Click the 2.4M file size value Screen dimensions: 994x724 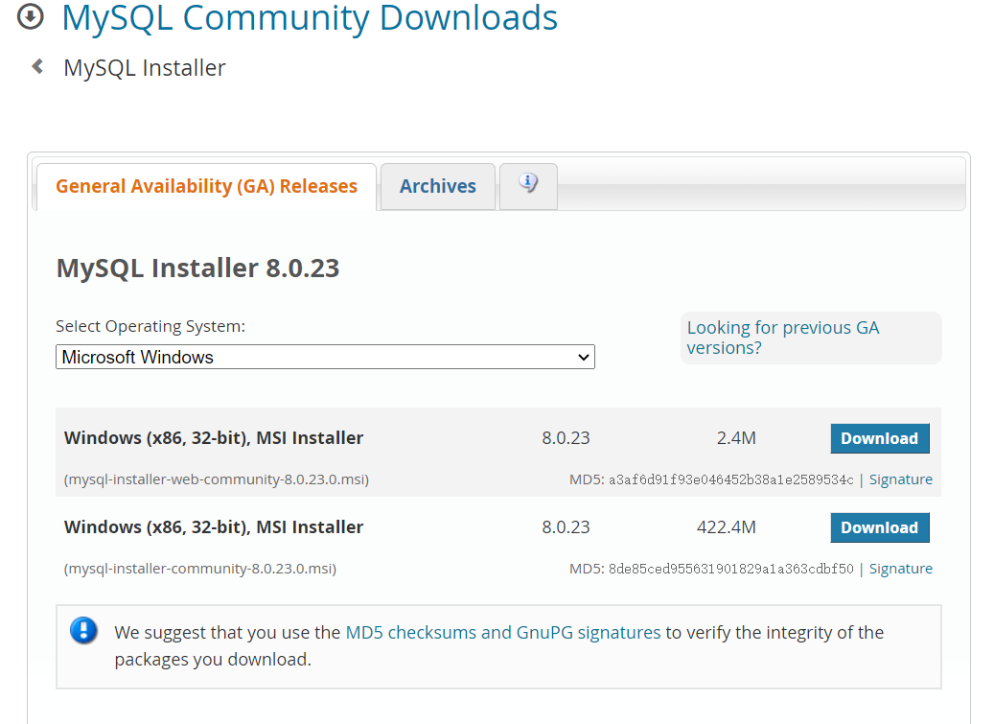tap(736, 438)
